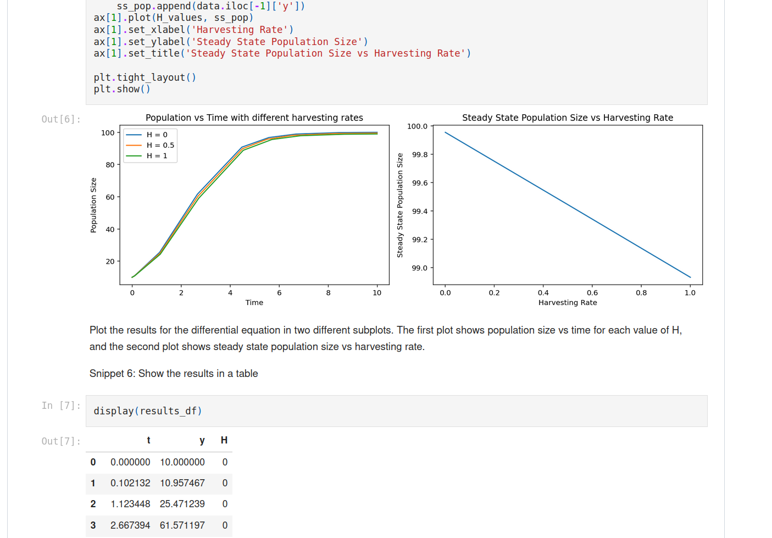This screenshot has width=772, height=538.
Task: Click the Out[7]: output label
Action: pos(60,441)
